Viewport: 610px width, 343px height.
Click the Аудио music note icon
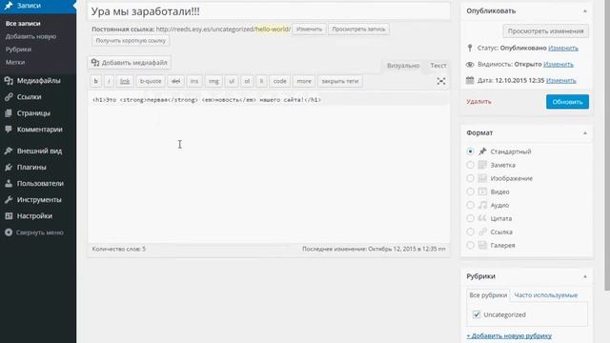point(482,205)
